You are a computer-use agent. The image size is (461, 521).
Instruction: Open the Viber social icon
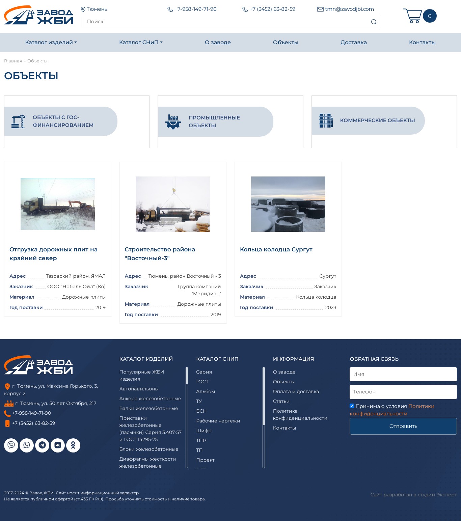tap(11, 445)
